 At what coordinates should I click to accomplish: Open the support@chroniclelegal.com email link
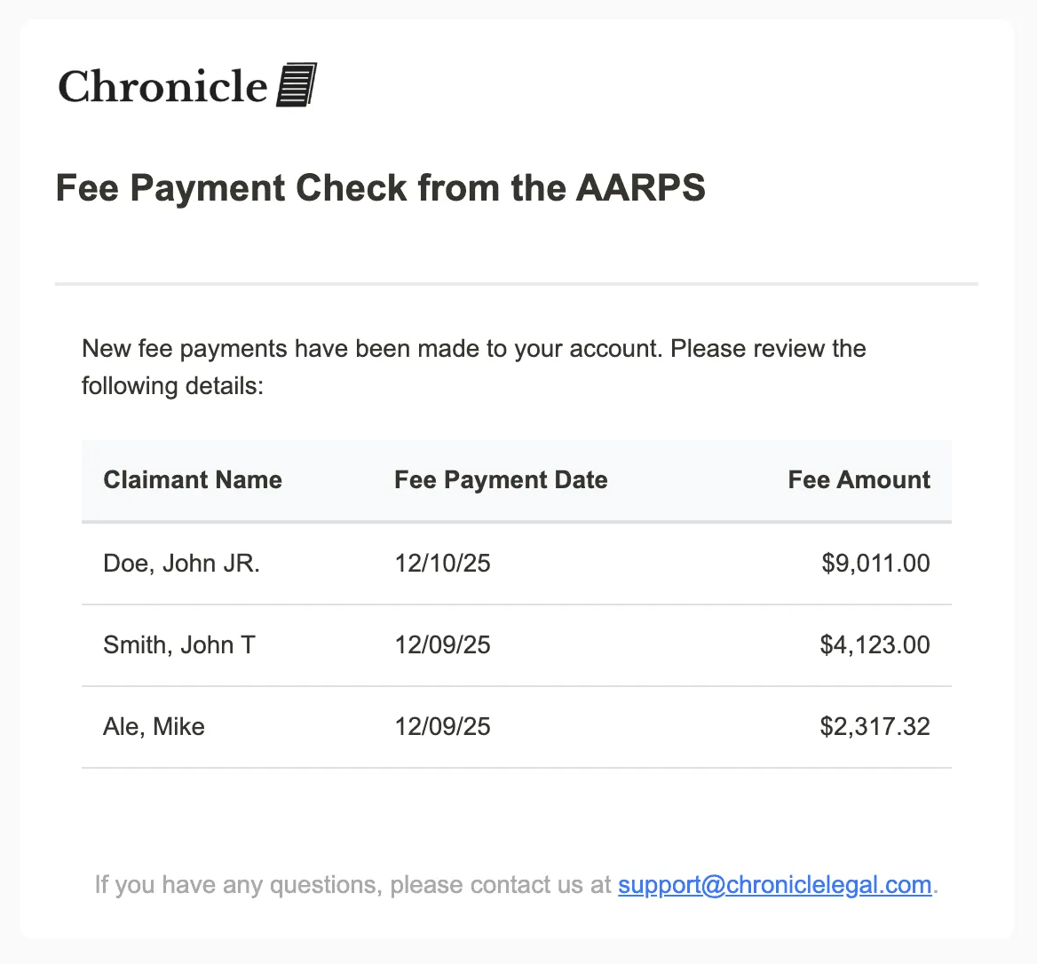point(774,885)
